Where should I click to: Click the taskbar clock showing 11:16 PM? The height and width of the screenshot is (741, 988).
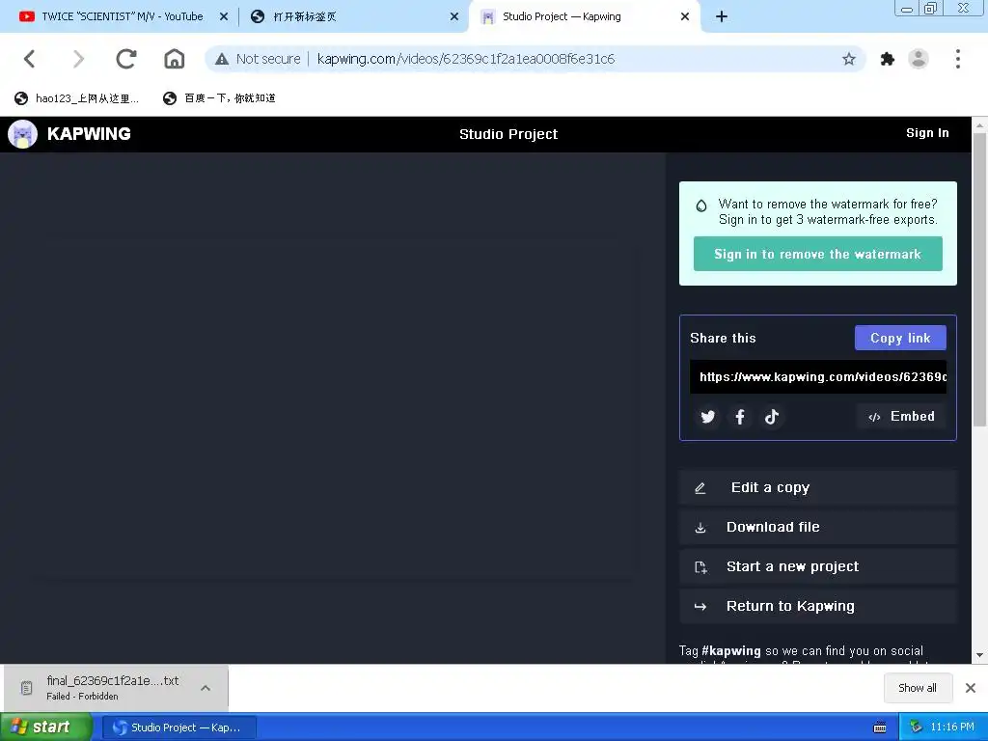952,727
